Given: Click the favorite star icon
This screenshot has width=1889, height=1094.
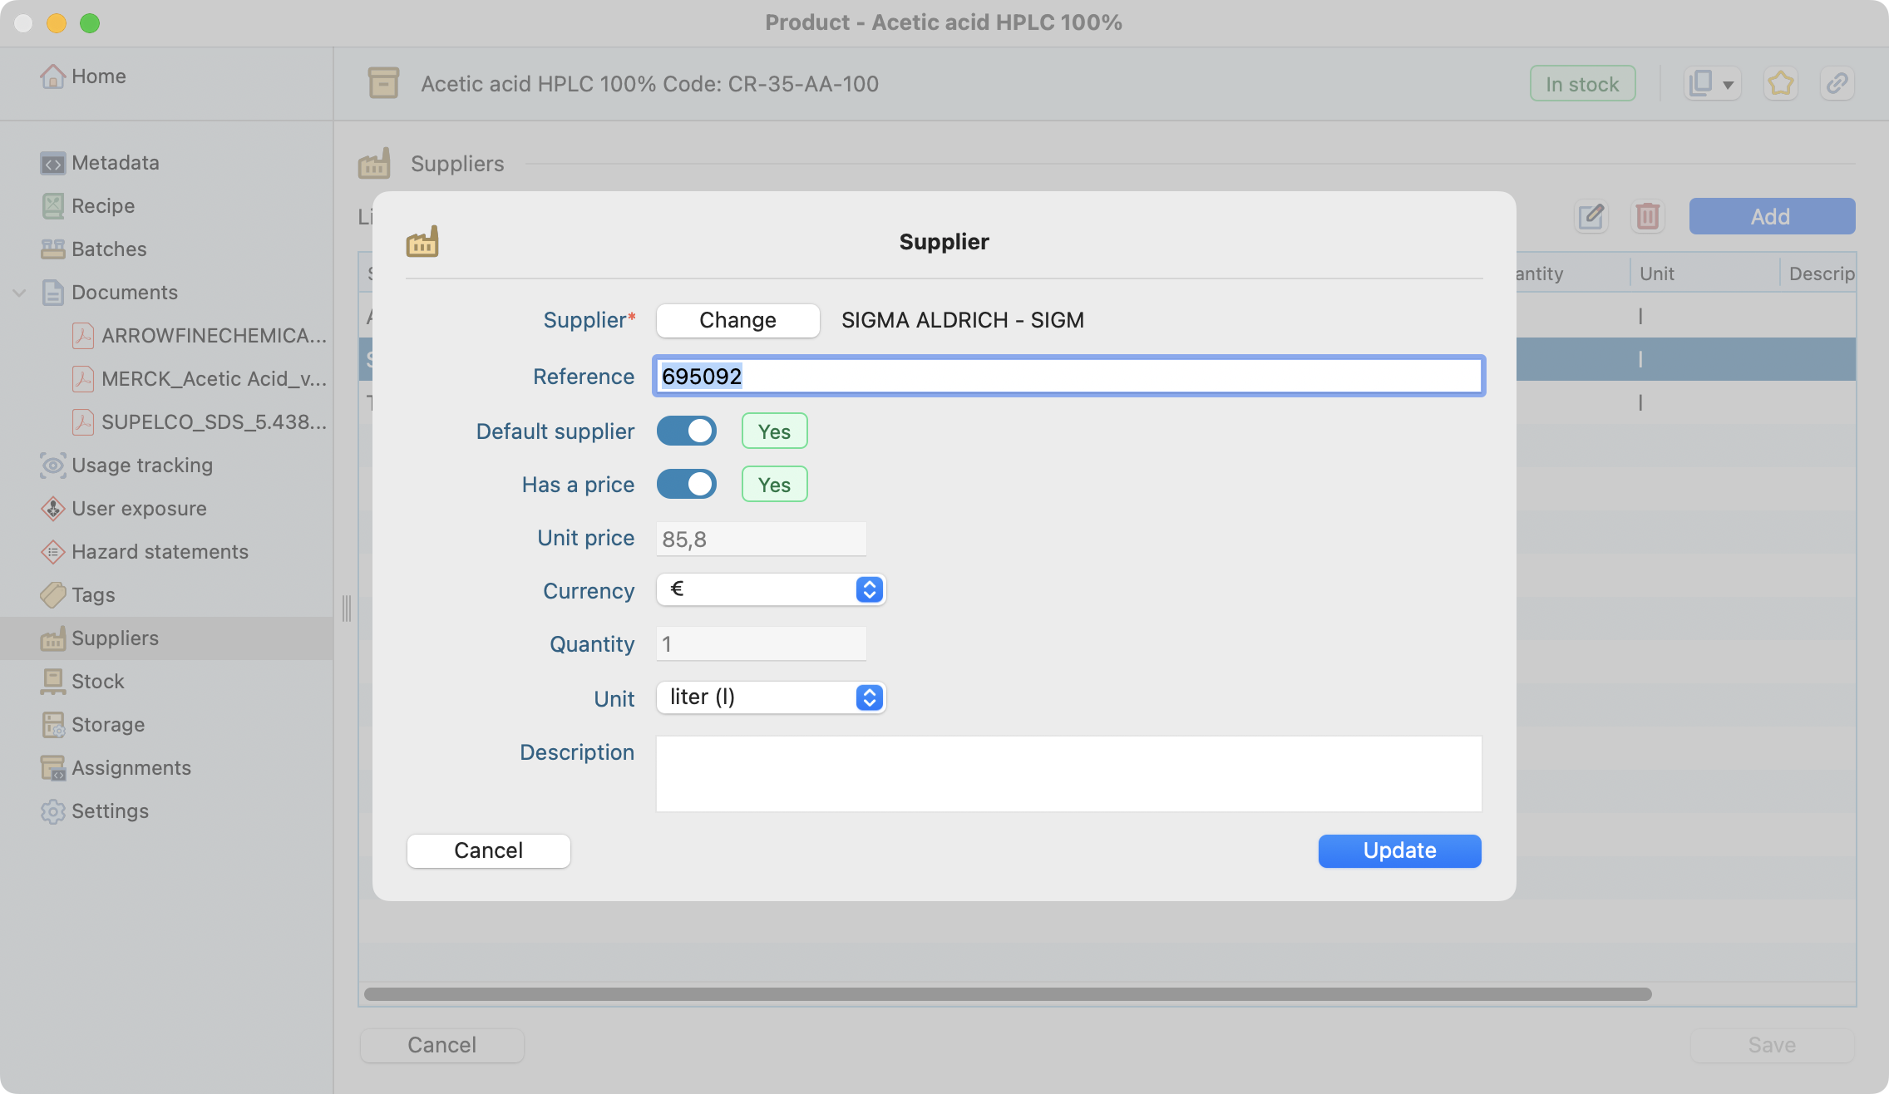Looking at the screenshot, I should [x=1780, y=83].
